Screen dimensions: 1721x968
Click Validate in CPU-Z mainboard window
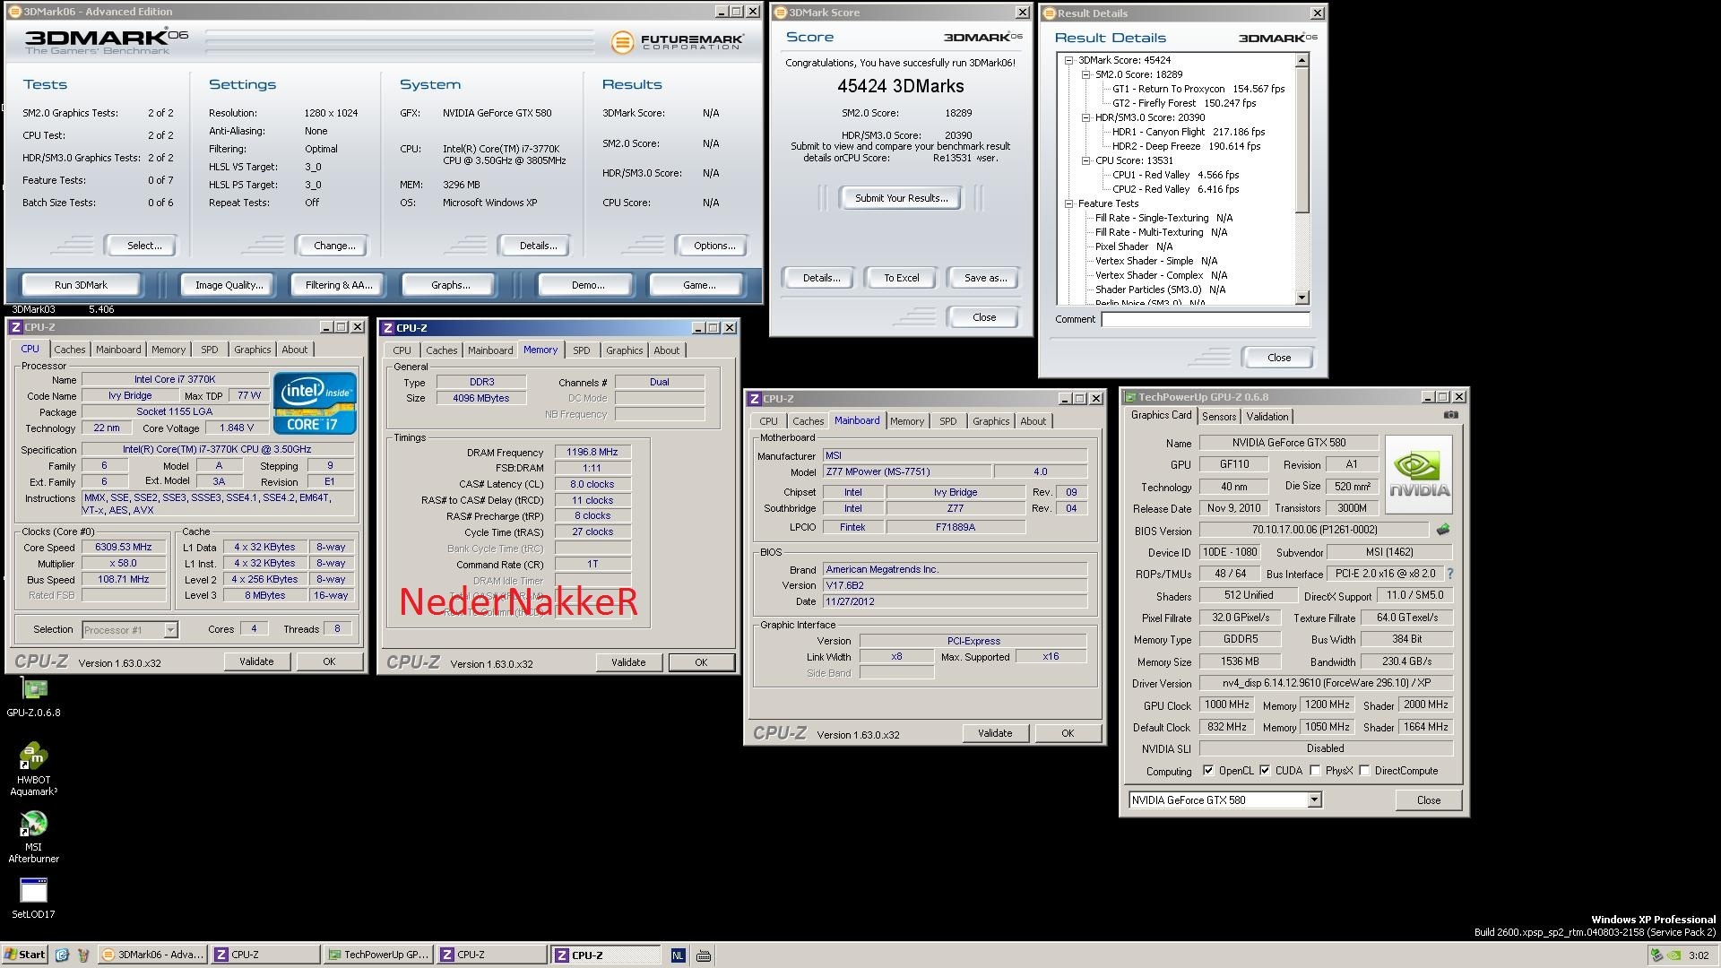click(x=995, y=733)
